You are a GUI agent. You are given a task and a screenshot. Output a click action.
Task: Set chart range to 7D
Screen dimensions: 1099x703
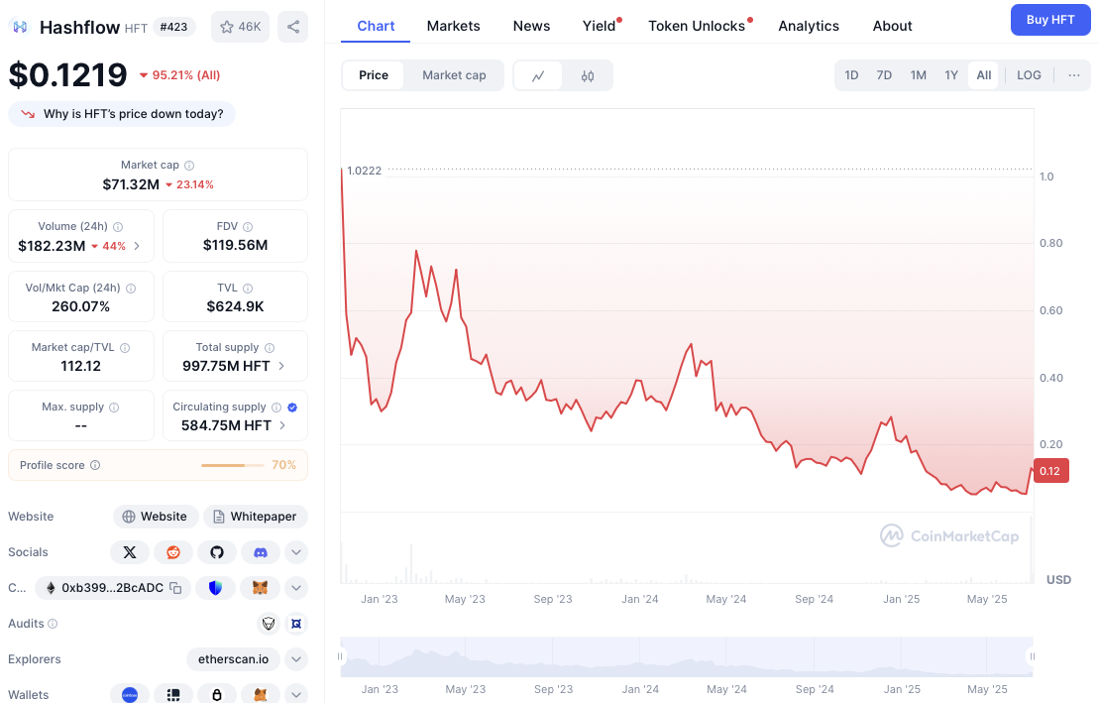tap(885, 75)
